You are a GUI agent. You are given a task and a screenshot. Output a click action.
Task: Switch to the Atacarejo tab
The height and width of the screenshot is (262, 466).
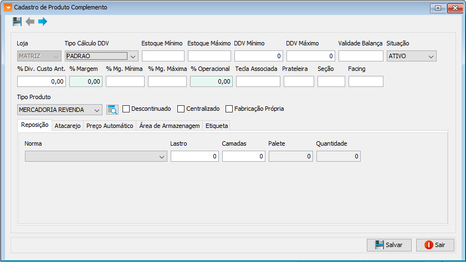[68, 126]
